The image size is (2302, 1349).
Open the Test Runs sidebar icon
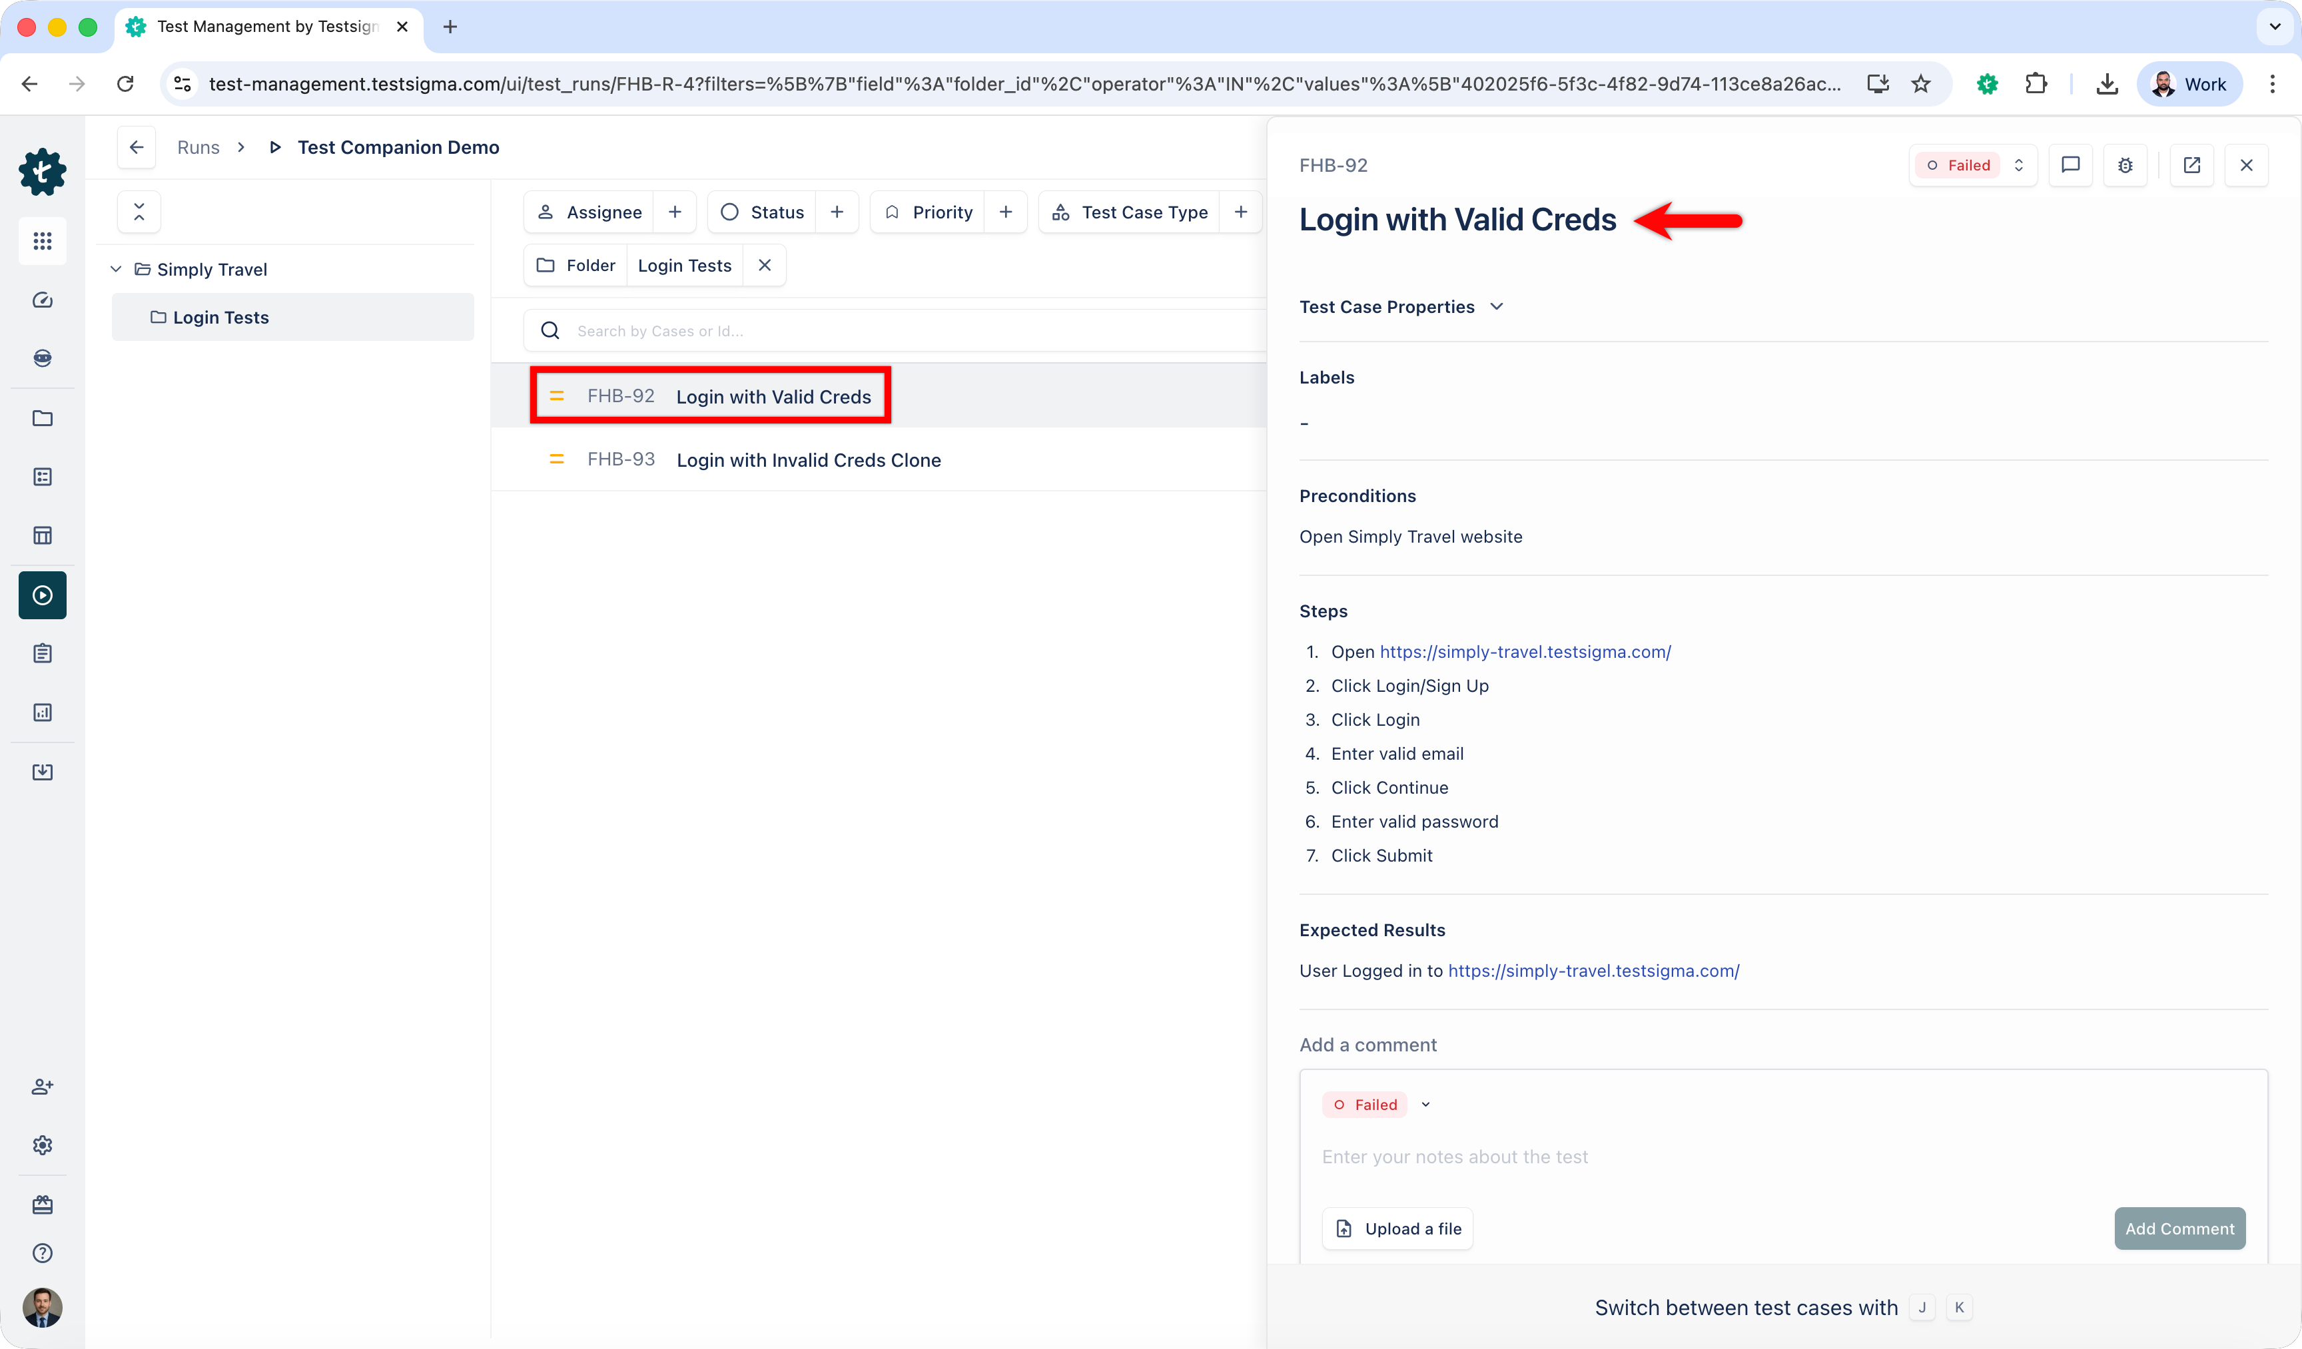(42, 595)
